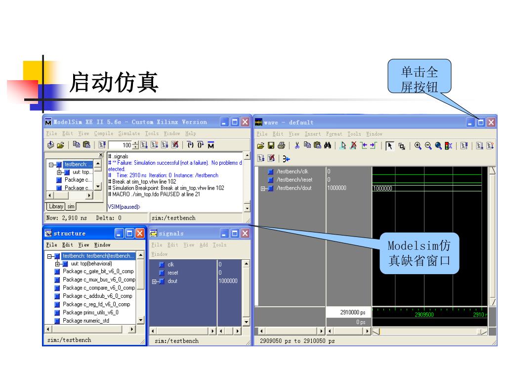Screen dimensions: 506x380
Task: Click the Add Cursor icon in wave toolbar
Action: [343, 146]
